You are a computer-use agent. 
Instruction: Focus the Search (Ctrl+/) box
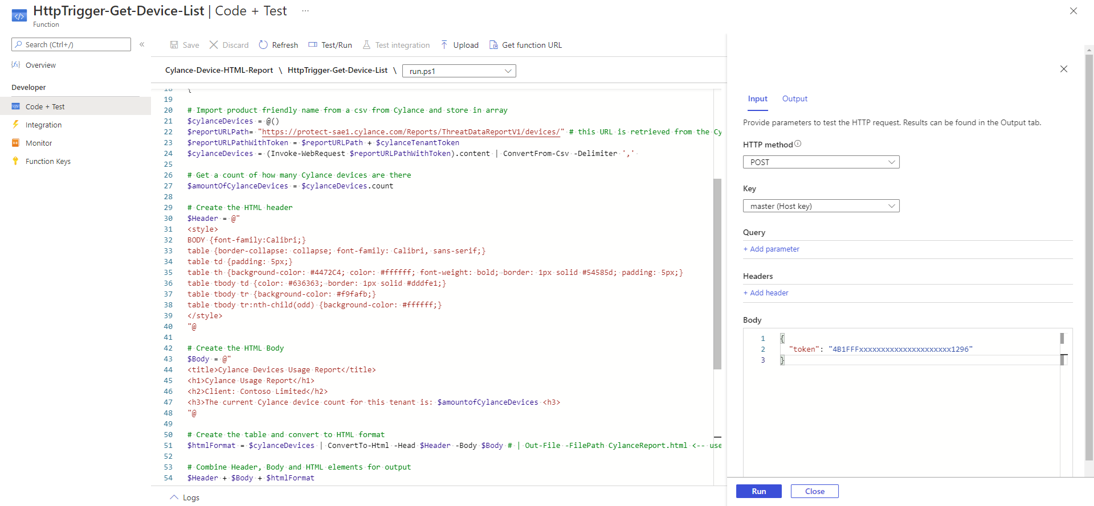click(71, 44)
